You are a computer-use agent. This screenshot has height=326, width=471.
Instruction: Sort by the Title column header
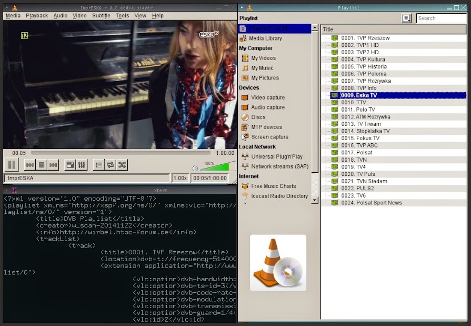click(394, 29)
